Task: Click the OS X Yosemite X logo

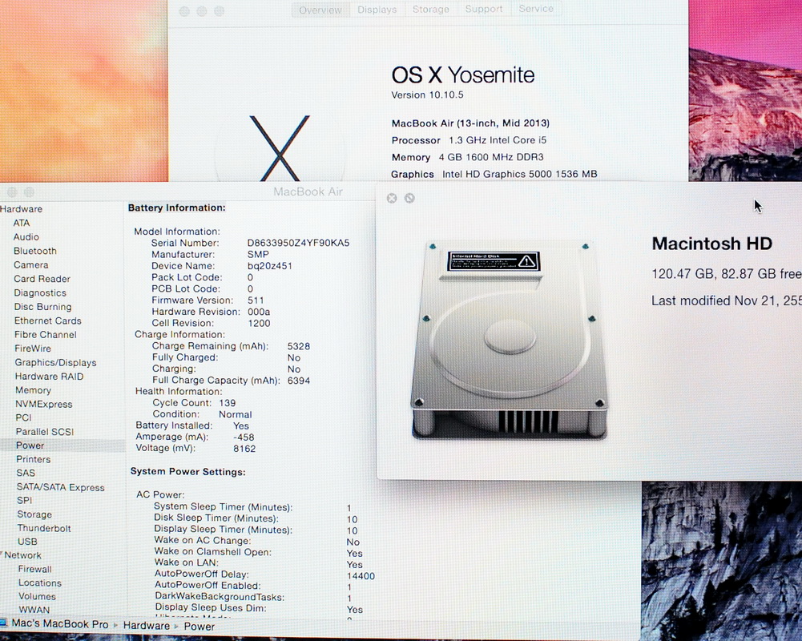Action: tap(280, 148)
